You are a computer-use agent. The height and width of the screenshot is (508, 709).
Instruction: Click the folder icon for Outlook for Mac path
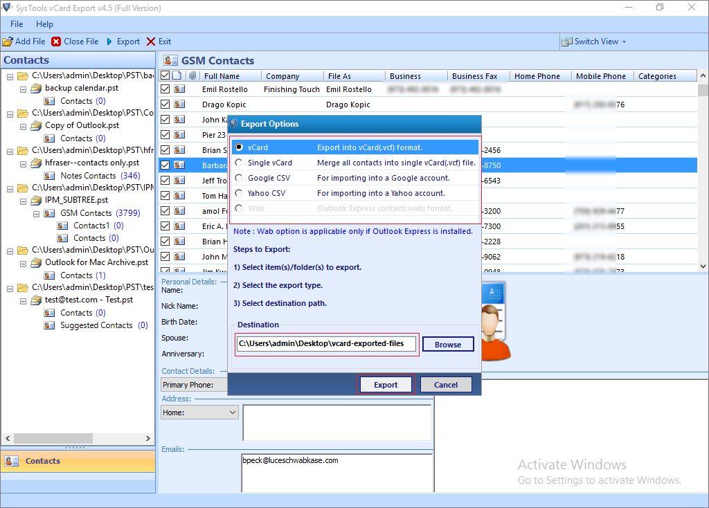tap(23, 250)
